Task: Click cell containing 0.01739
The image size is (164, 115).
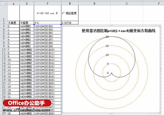Action: point(70,23)
